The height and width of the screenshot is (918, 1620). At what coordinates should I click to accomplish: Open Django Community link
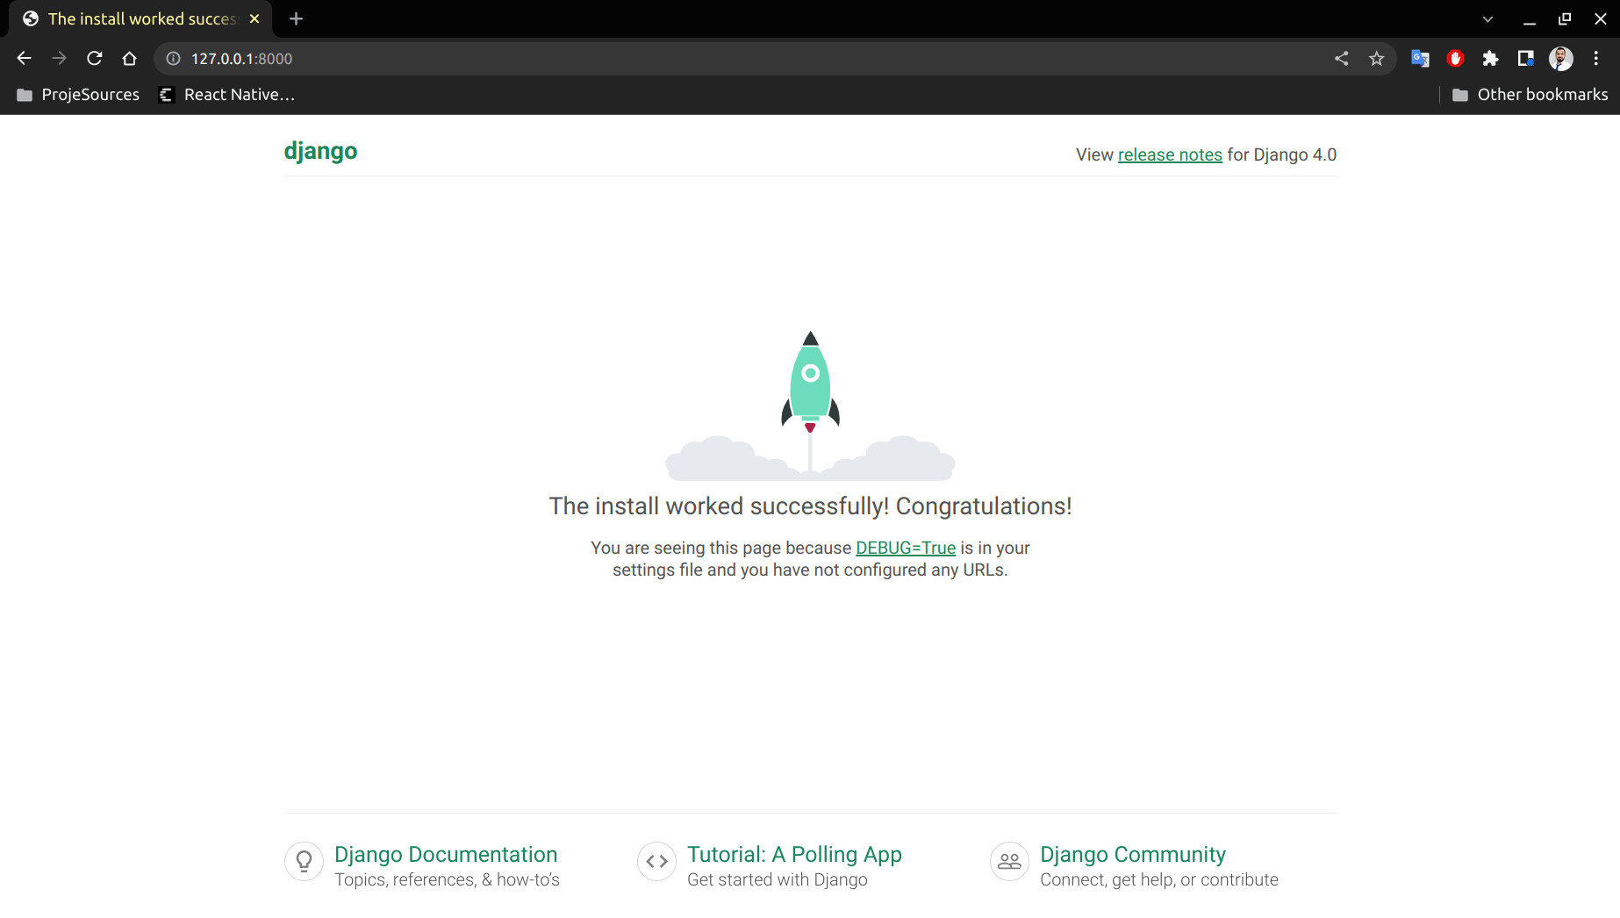1133,855
